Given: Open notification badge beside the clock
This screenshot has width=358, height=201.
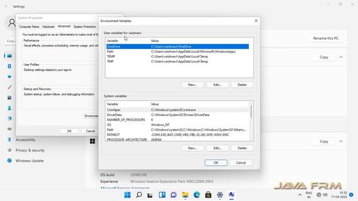Looking at the screenshot, I should click(351, 195).
